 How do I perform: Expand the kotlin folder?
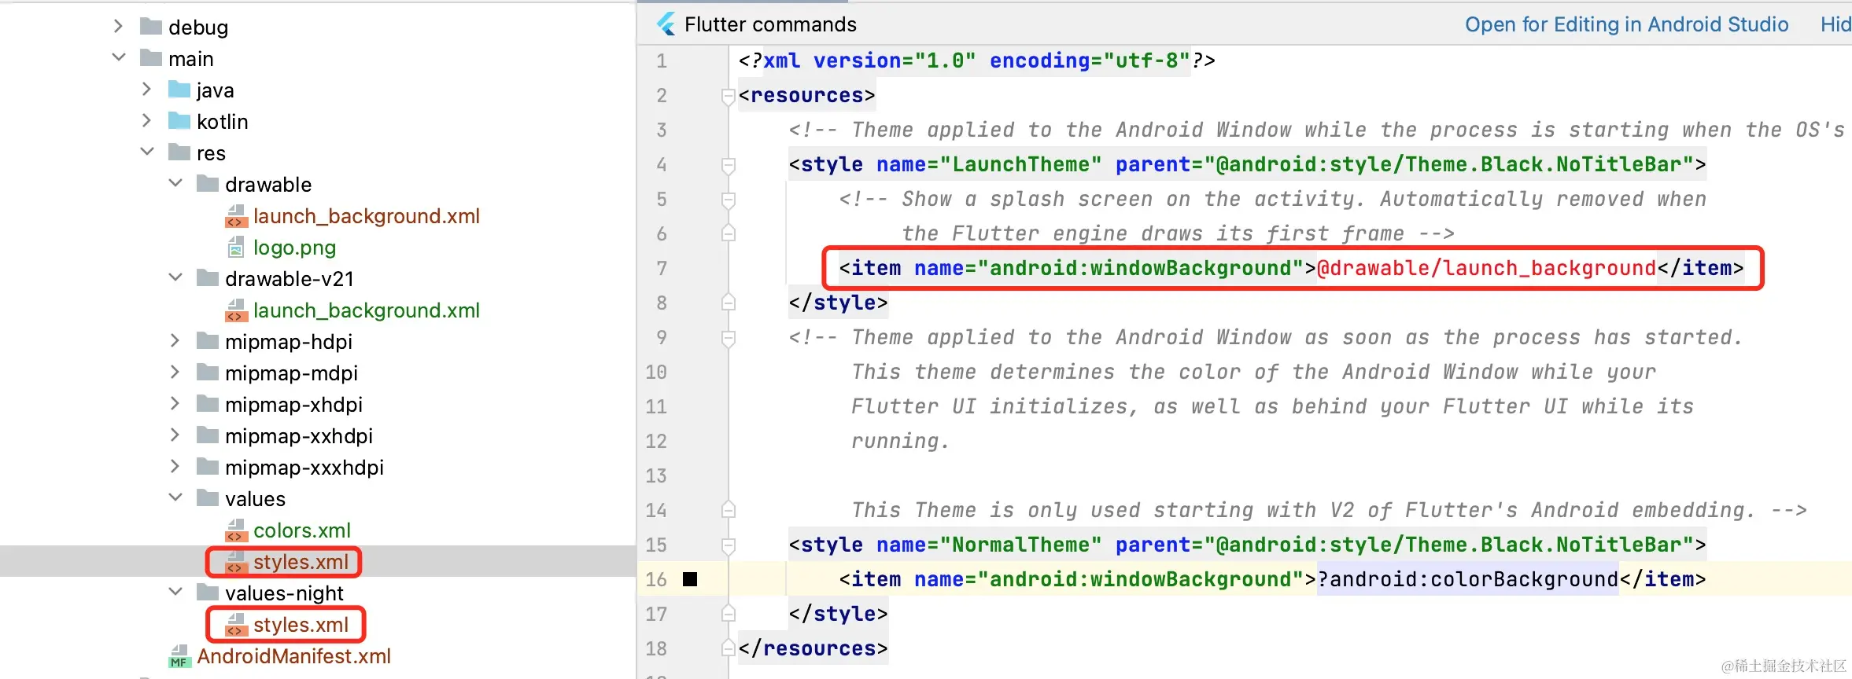tap(146, 120)
